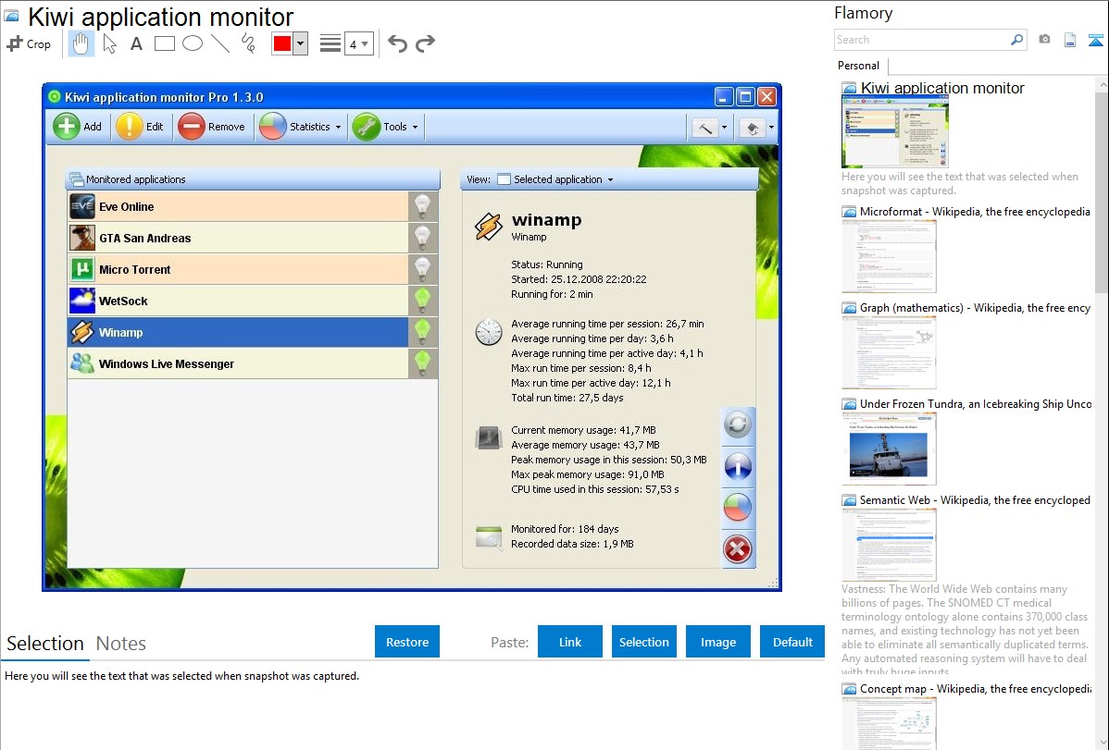Switch to the Selection tab
This screenshot has width=1109, height=750.
click(x=45, y=644)
